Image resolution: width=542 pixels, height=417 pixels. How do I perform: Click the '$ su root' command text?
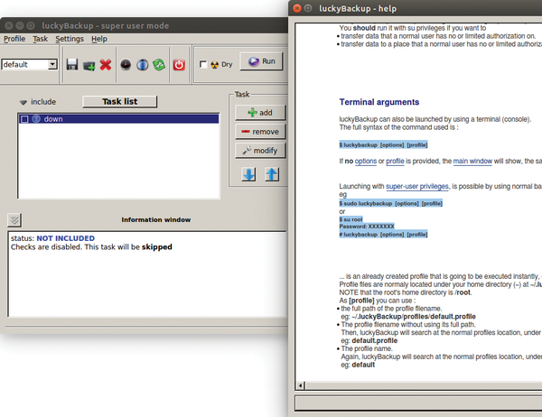tap(350, 219)
